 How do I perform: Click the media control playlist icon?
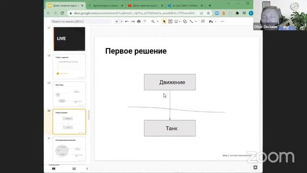tap(244, 13)
